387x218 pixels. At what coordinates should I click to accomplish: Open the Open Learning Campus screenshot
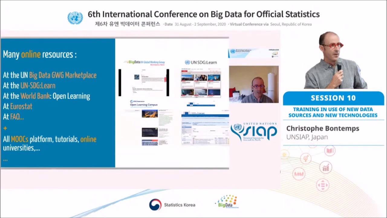(149, 127)
